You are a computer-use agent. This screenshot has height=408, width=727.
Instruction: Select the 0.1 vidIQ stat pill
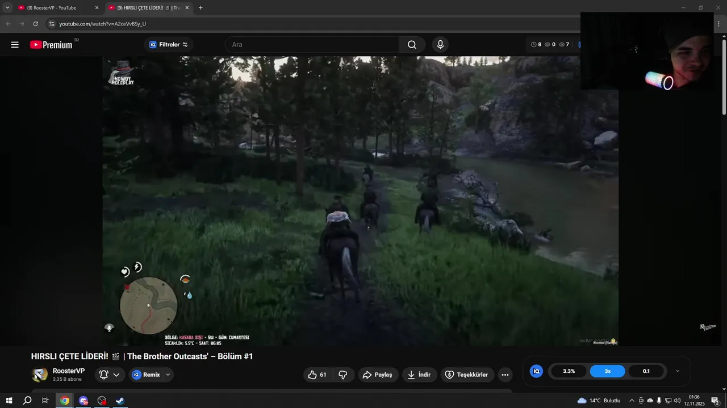(x=646, y=371)
